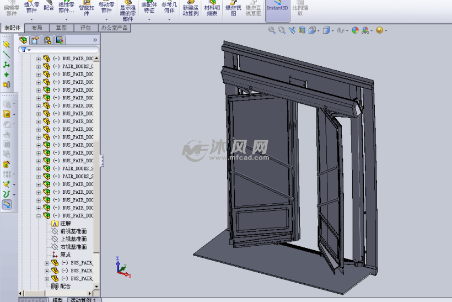Collapse the expanded BUS_PAIR_DOC component node
The height and width of the screenshot is (302, 452).
click(39, 216)
